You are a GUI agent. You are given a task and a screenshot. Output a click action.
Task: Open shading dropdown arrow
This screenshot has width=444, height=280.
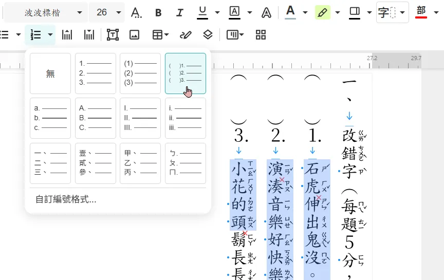coord(369,12)
